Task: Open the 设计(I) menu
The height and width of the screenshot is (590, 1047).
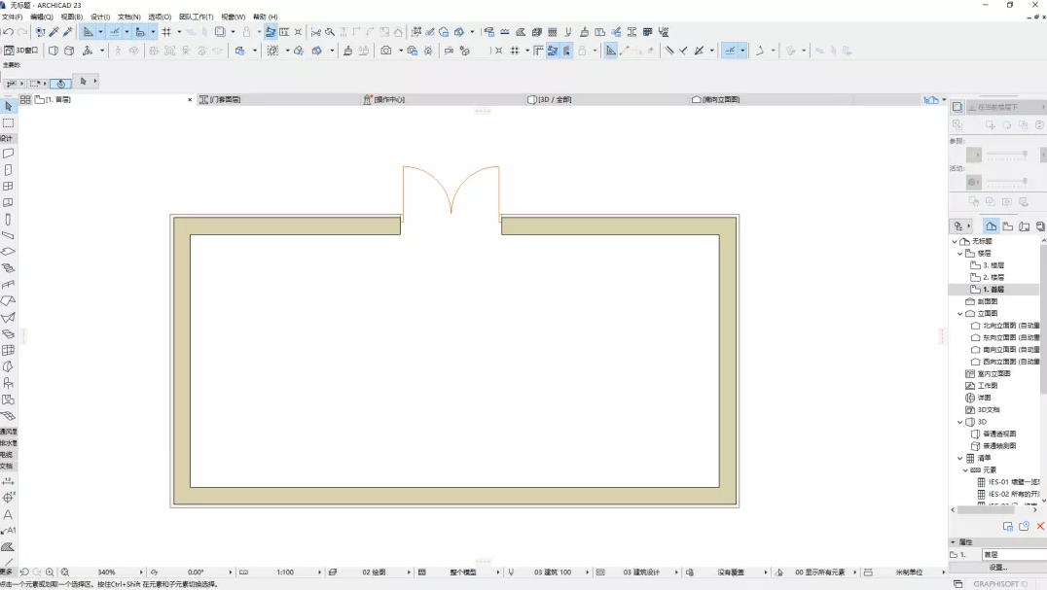Action: [x=100, y=17]
